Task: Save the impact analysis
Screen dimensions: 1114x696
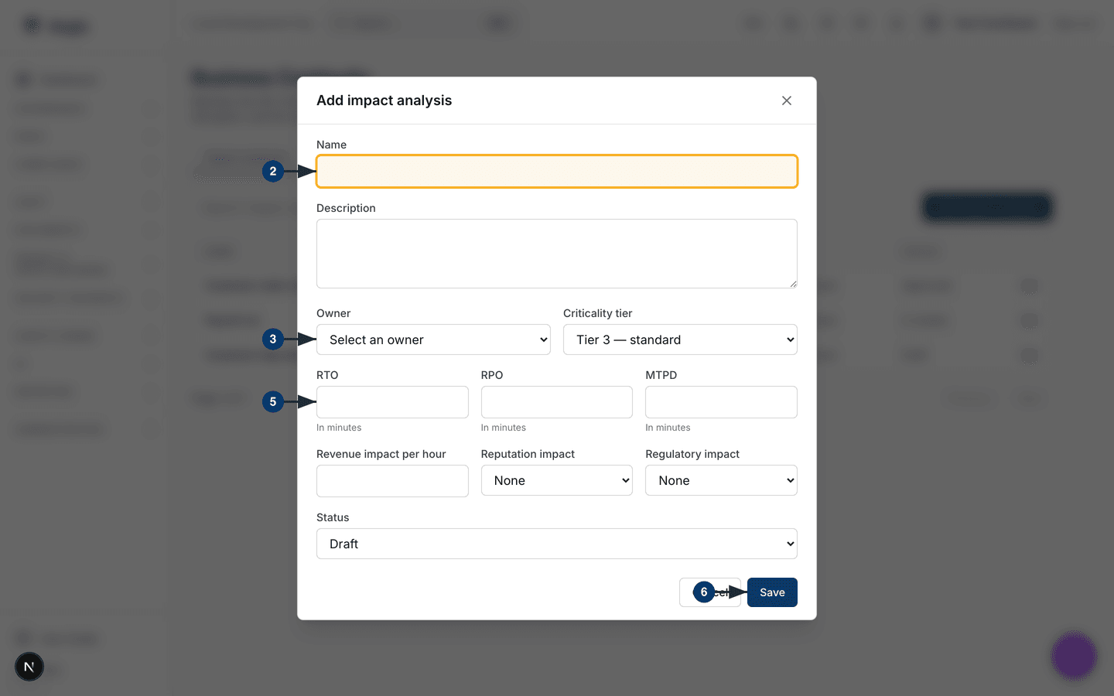Action: click(x=772, y=592)
